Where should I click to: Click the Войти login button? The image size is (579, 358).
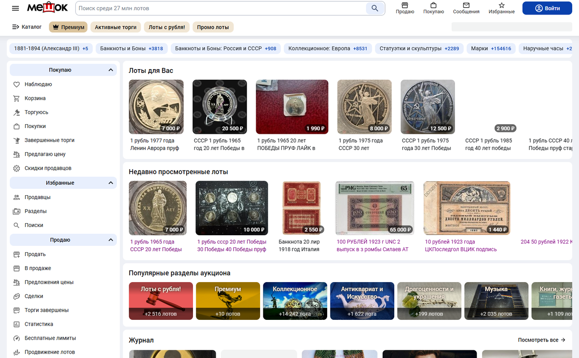pos(548,8)
